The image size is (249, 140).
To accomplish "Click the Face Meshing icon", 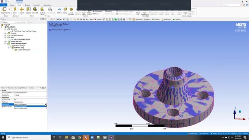I will click(x=71, y=9).
